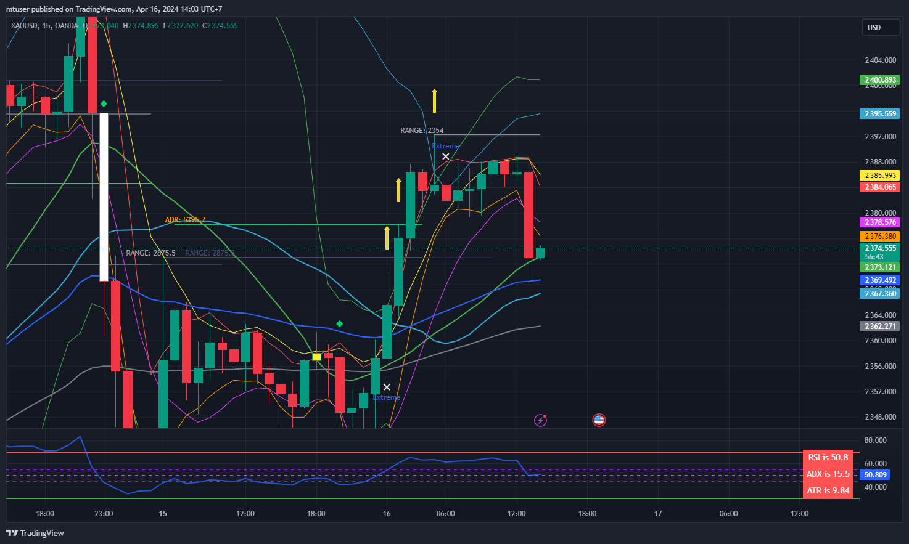Click the 17 date label on the time axis
Screen dimensions: 909x544
point(658,514)
